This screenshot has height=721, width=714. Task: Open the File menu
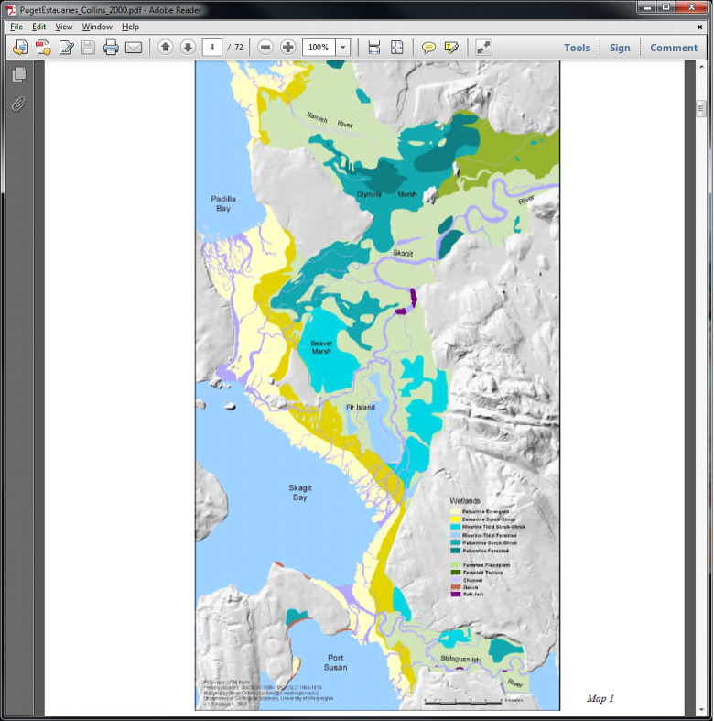tap(16, 27)
